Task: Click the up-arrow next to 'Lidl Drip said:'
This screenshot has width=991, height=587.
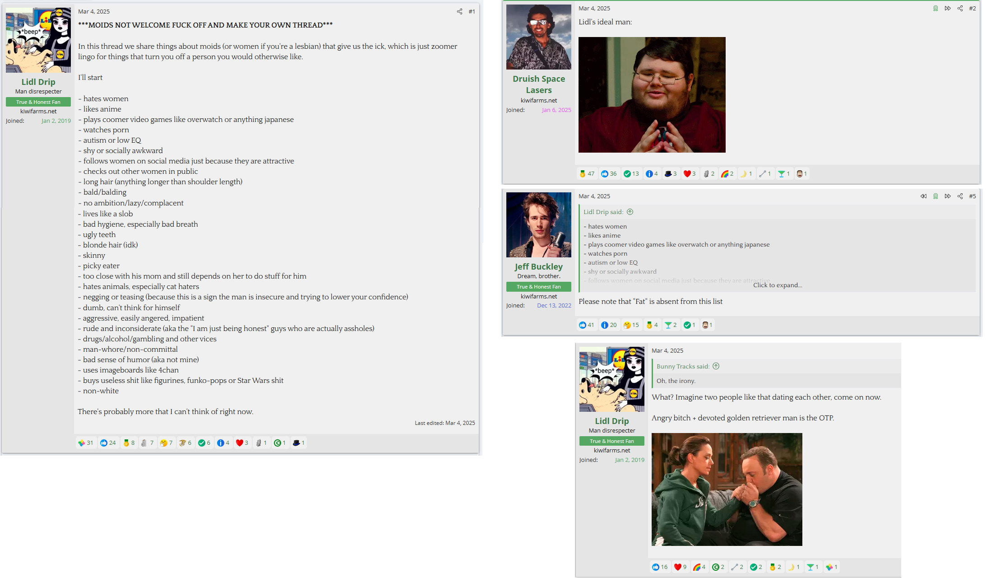Action: coord(630,212)
